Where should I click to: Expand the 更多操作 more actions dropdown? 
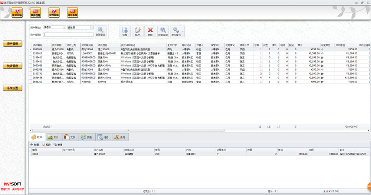tap(183, 31)
